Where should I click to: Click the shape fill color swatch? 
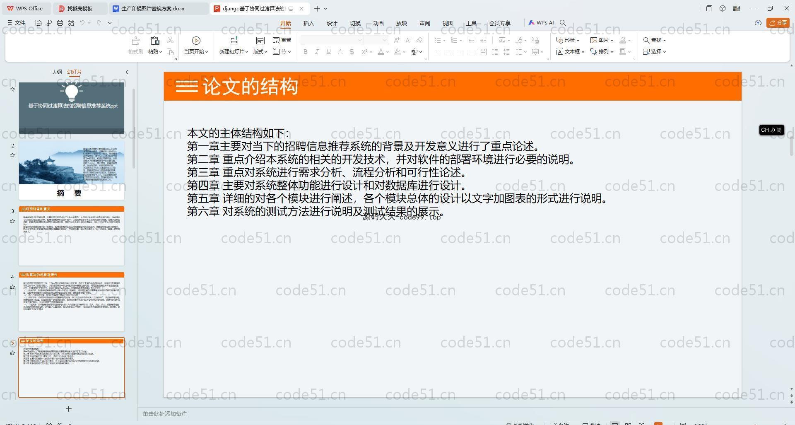coord(622,40)
